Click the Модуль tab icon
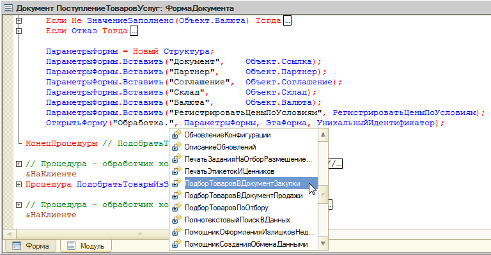 [72, 246]
